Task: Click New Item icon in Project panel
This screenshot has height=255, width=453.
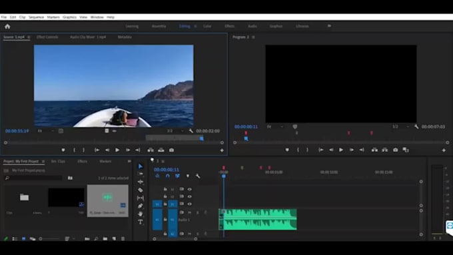Action: pos(114,238)
